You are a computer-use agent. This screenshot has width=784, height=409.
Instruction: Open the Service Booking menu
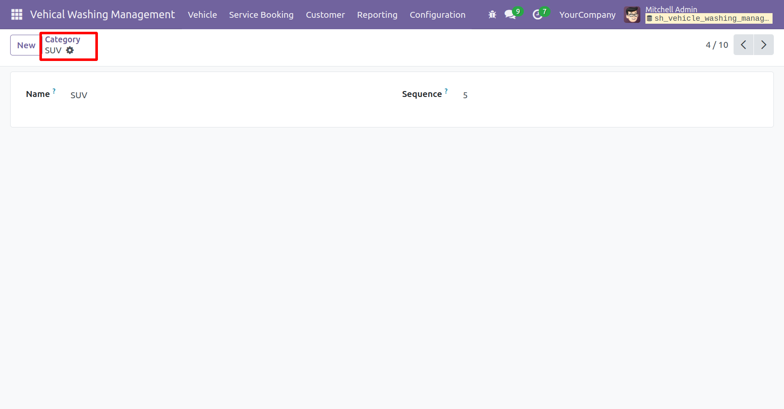click(x=261, y=14)
